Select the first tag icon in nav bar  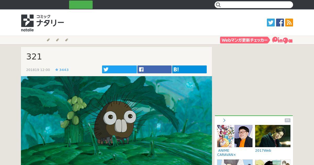pos(48,40)
